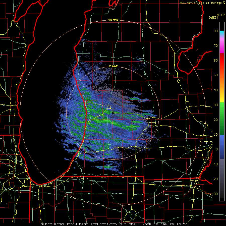Click the 50 NMI range ring label
This screenshot has height=226, width=226.
coord(113,66)
